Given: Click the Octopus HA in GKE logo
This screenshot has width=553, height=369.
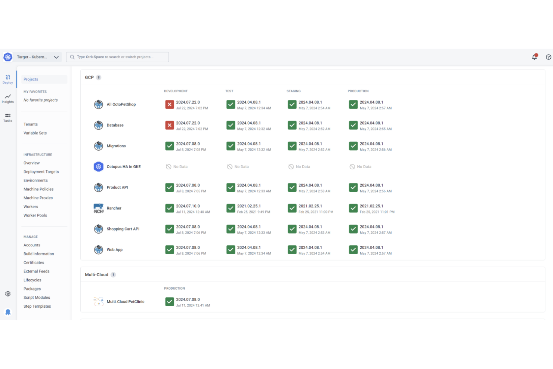Looking at the screenshot, I should point(98,167).
